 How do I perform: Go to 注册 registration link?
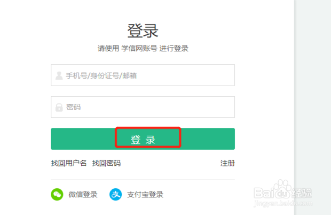click(x=227, y=163)
